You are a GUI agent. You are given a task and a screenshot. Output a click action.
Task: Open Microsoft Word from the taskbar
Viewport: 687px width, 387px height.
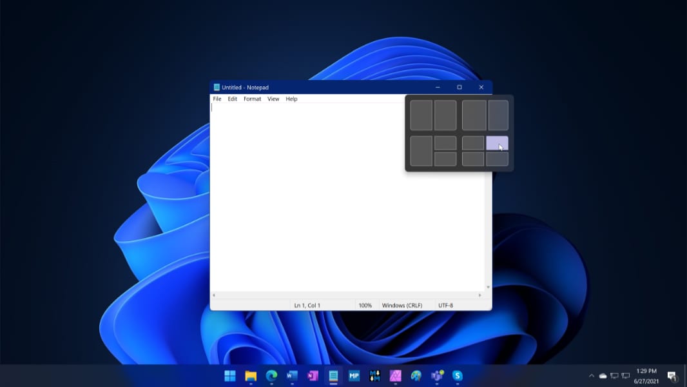click(292, 375)
